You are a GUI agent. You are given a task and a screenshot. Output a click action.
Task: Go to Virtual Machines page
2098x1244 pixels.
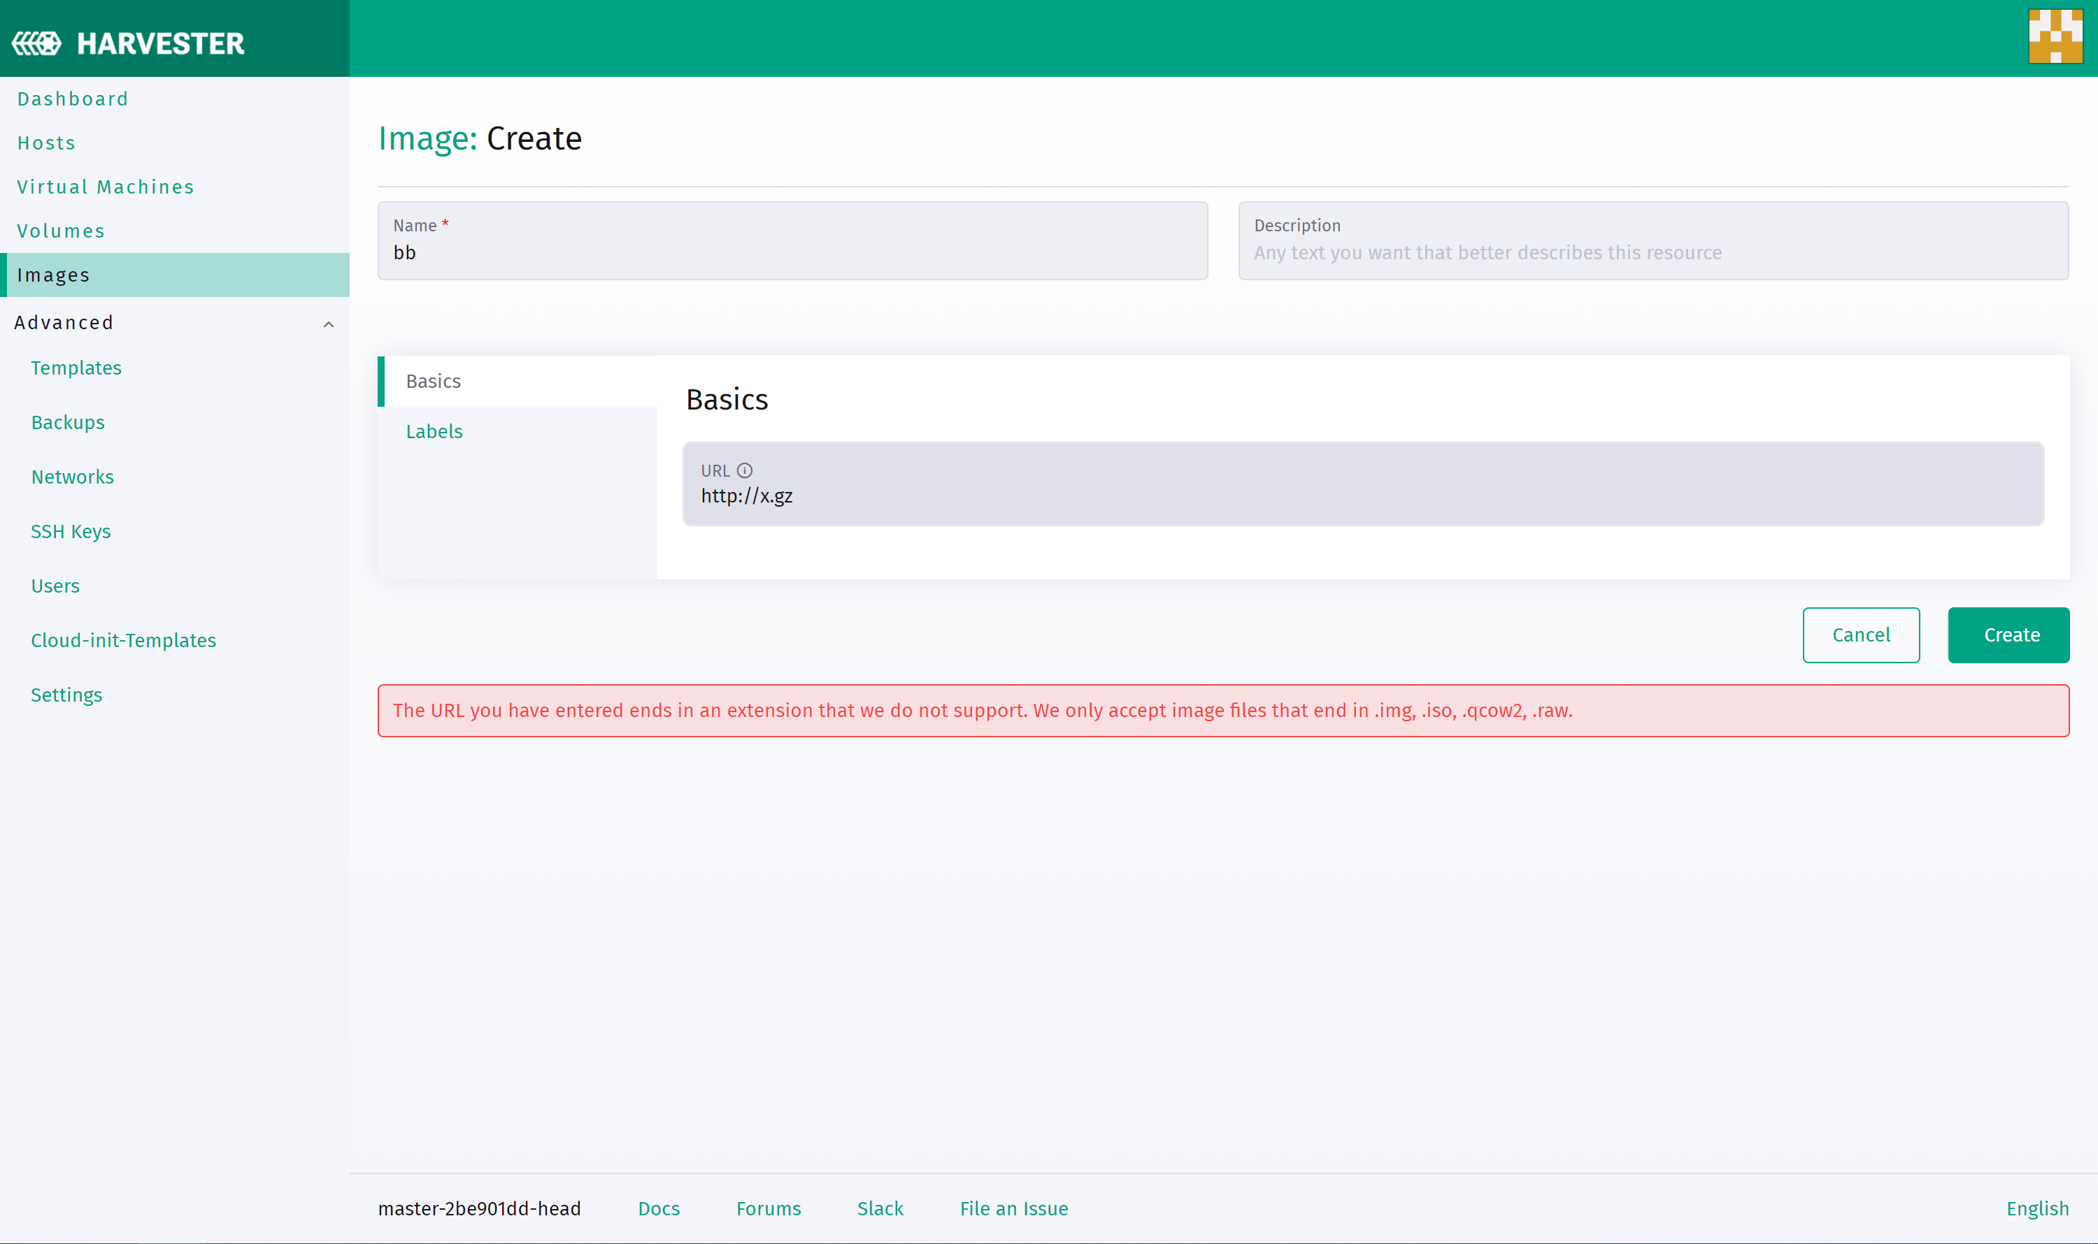pyautogui.click(x=106, y=187)
